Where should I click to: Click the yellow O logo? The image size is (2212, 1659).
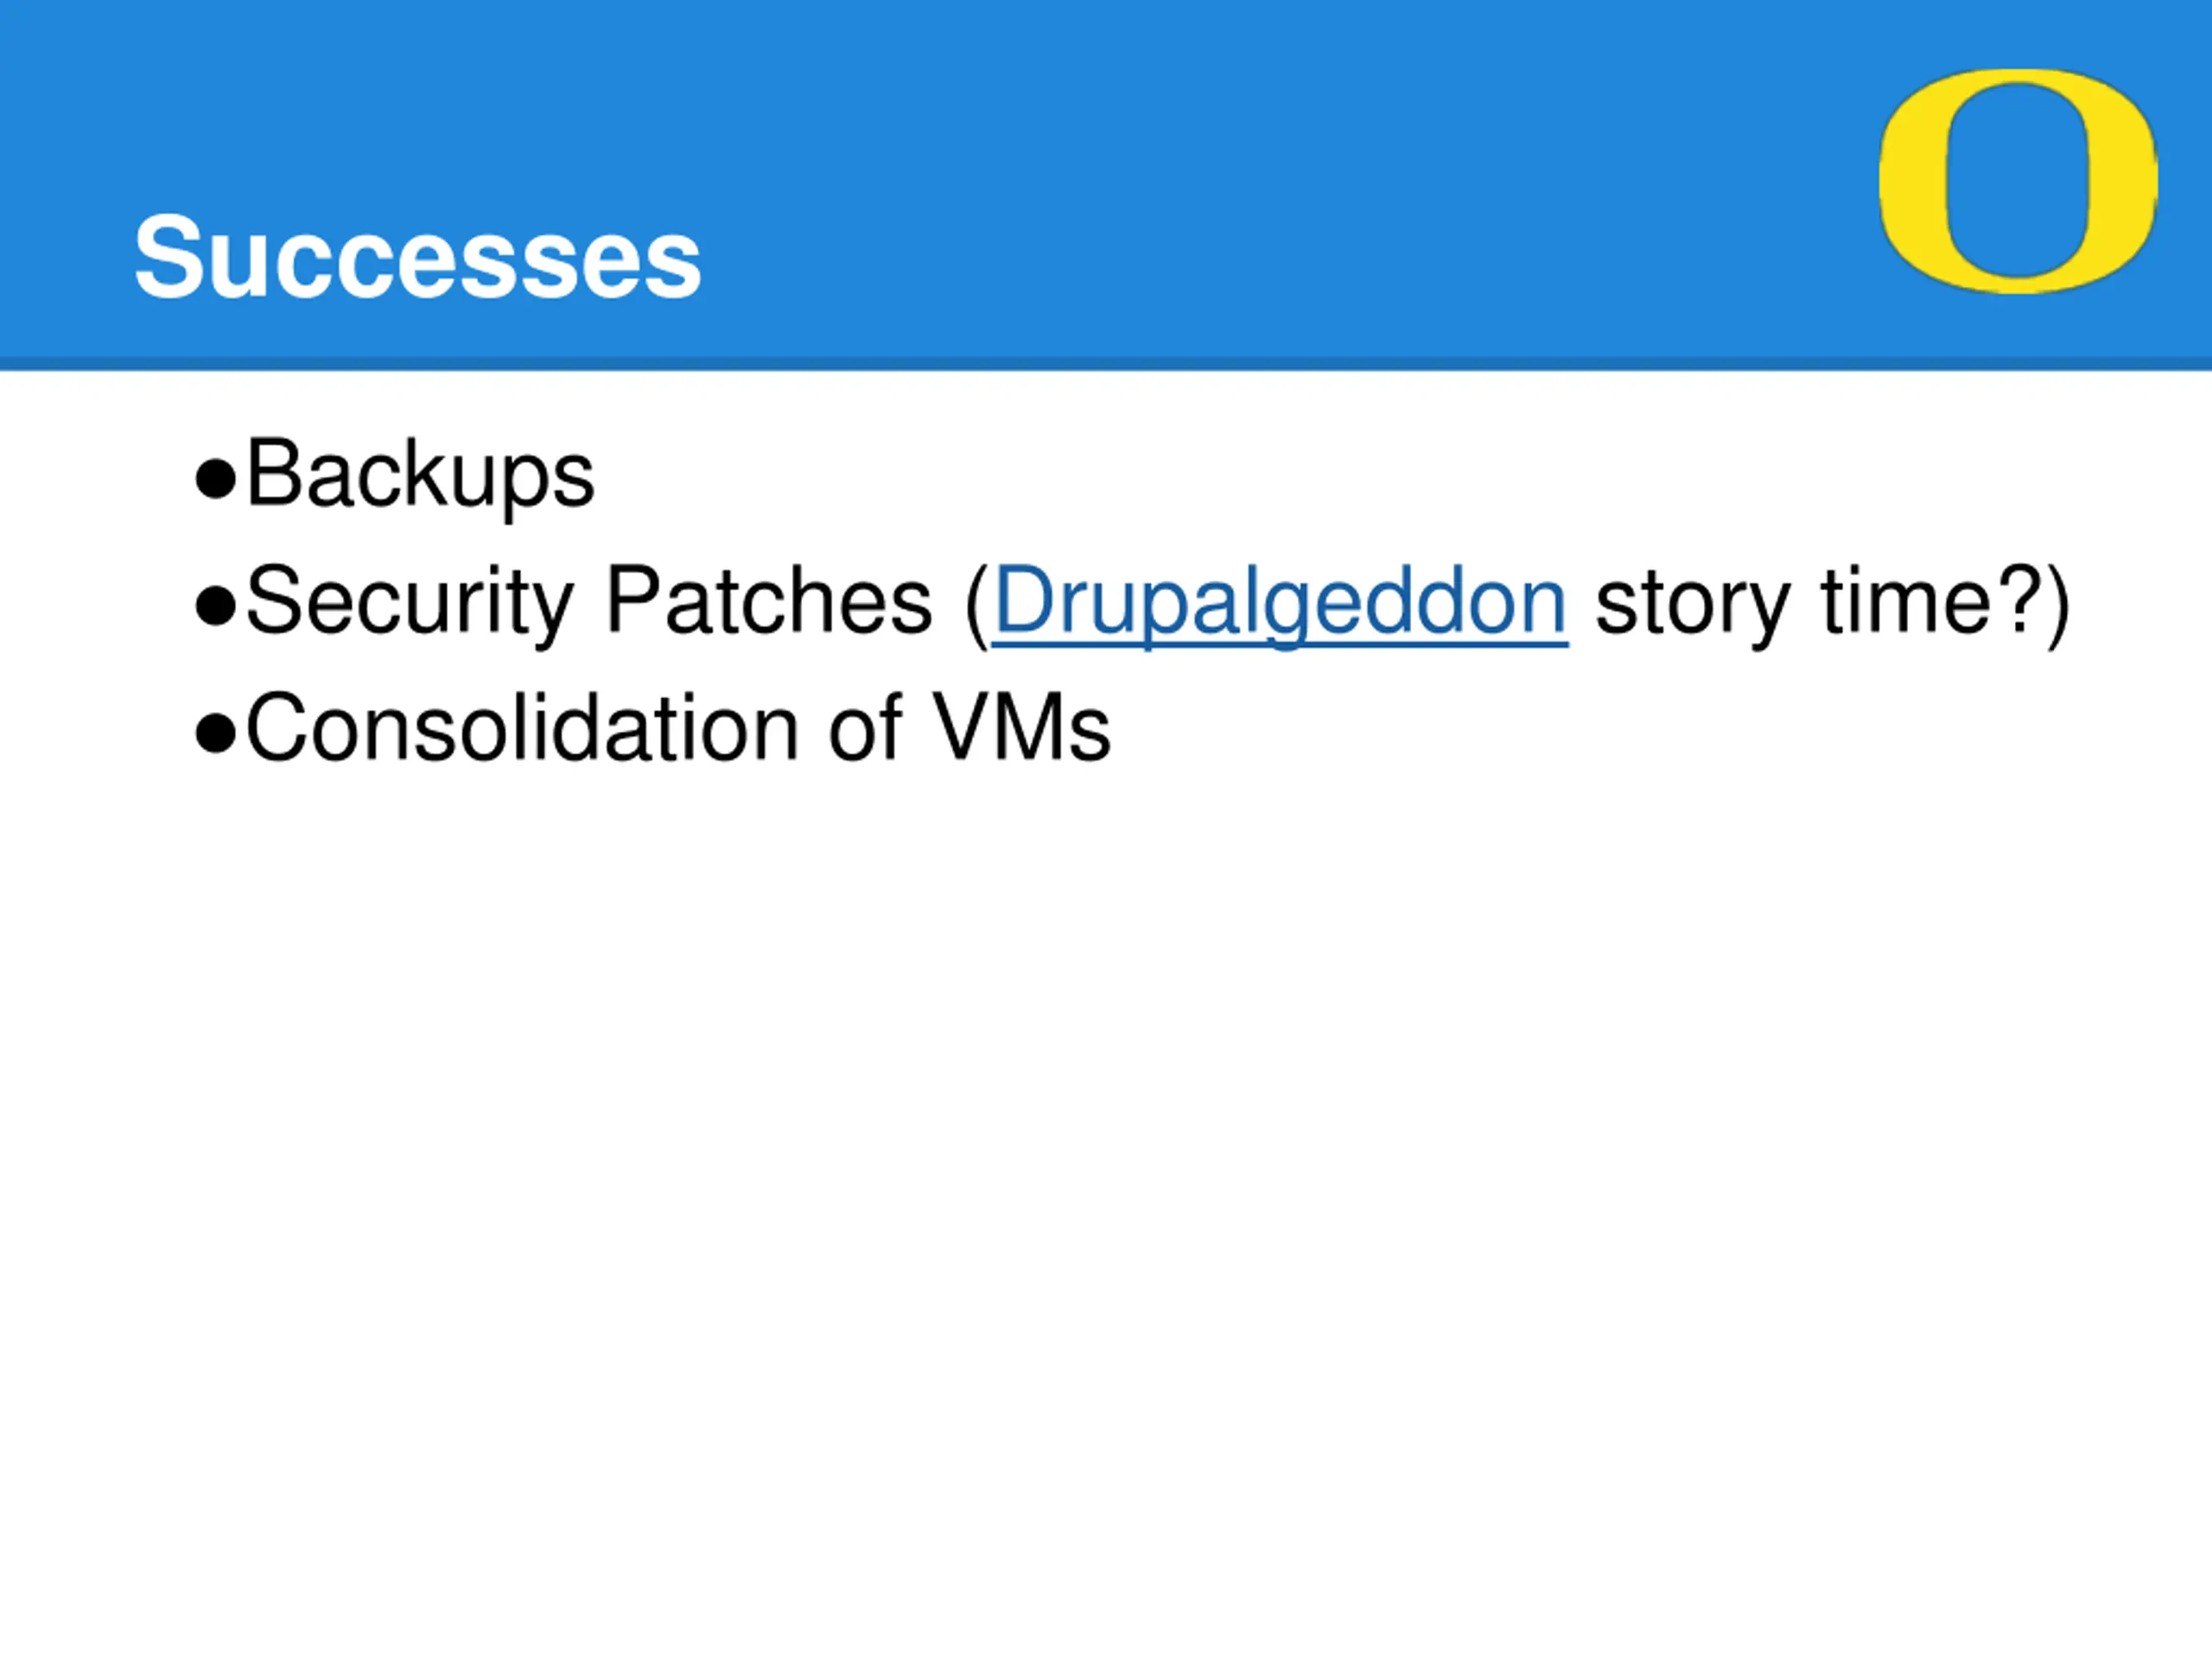pos(2018,181)
